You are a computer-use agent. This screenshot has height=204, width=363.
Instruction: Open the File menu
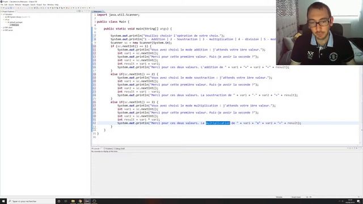(x=2, y=5)
